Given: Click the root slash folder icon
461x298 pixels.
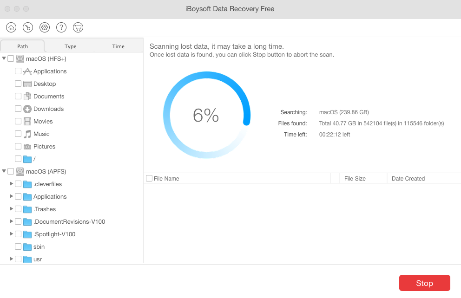Looking at the screenshot, I should click(27, 159).
